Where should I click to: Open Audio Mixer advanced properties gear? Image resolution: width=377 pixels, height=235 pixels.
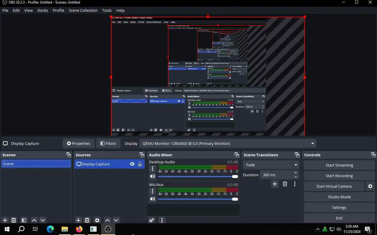[x=152, y=220]
